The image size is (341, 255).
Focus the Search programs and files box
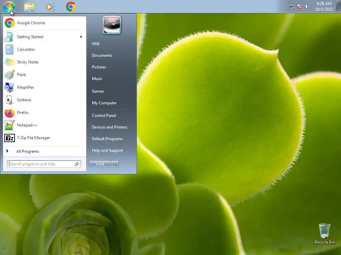coord(44,164)
